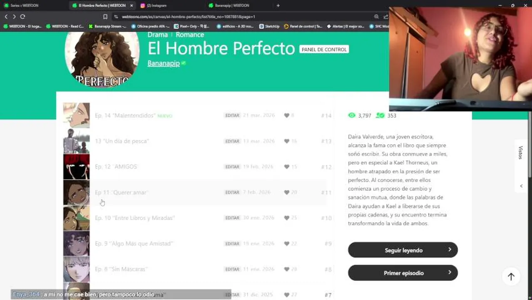Screen dimensions: 532x300
Task: Open the WEBTOON - El hogar bookmark
Action: pos(23,26)
